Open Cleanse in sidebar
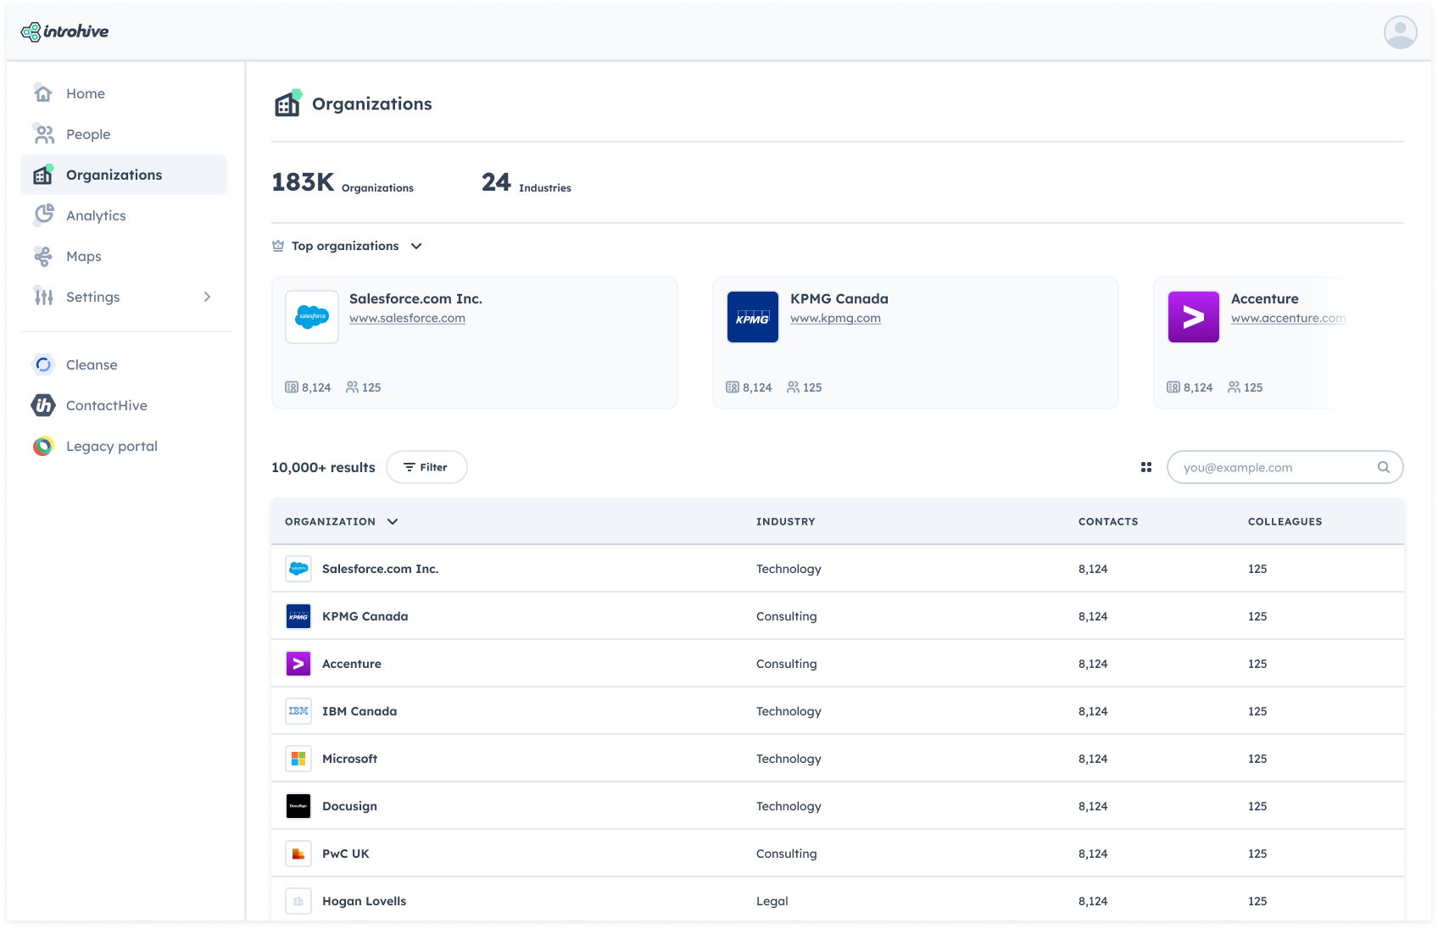 tap(124, 364)
